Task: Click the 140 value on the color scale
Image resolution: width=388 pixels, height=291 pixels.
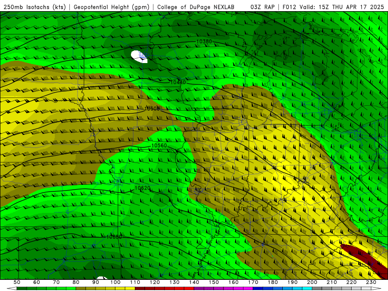Action: [194, 282]
